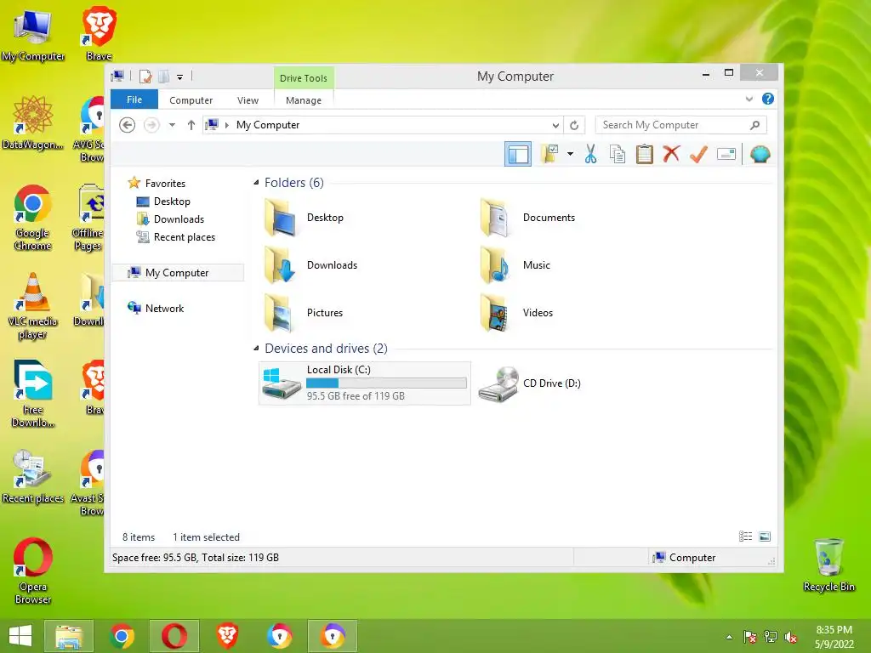Click the envelope E-mail toolbar icon
Viewport: 871px width, 653px height.
[726, 154]
